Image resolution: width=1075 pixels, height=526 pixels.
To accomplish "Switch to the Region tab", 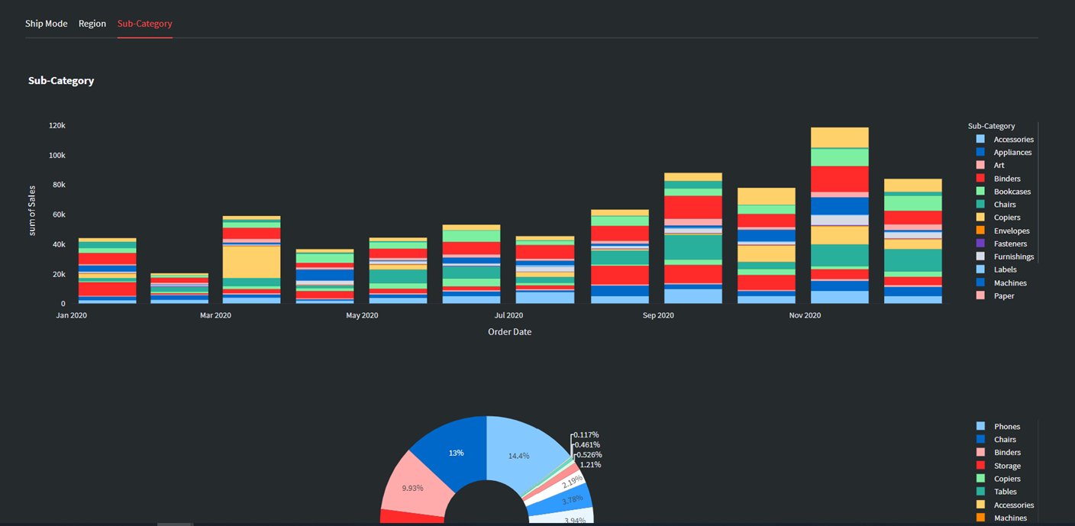I will click(x=92, y=23).
